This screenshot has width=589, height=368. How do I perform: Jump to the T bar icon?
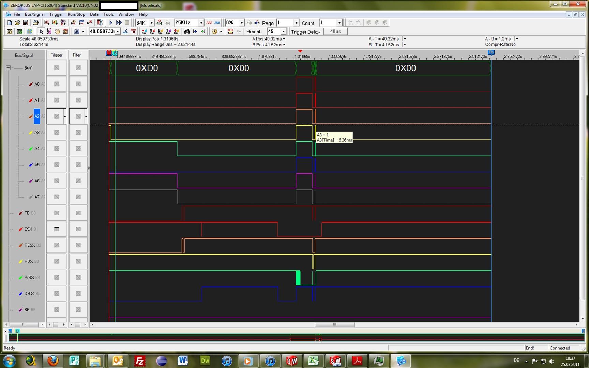pyautogui.click(x=168, y=31)
